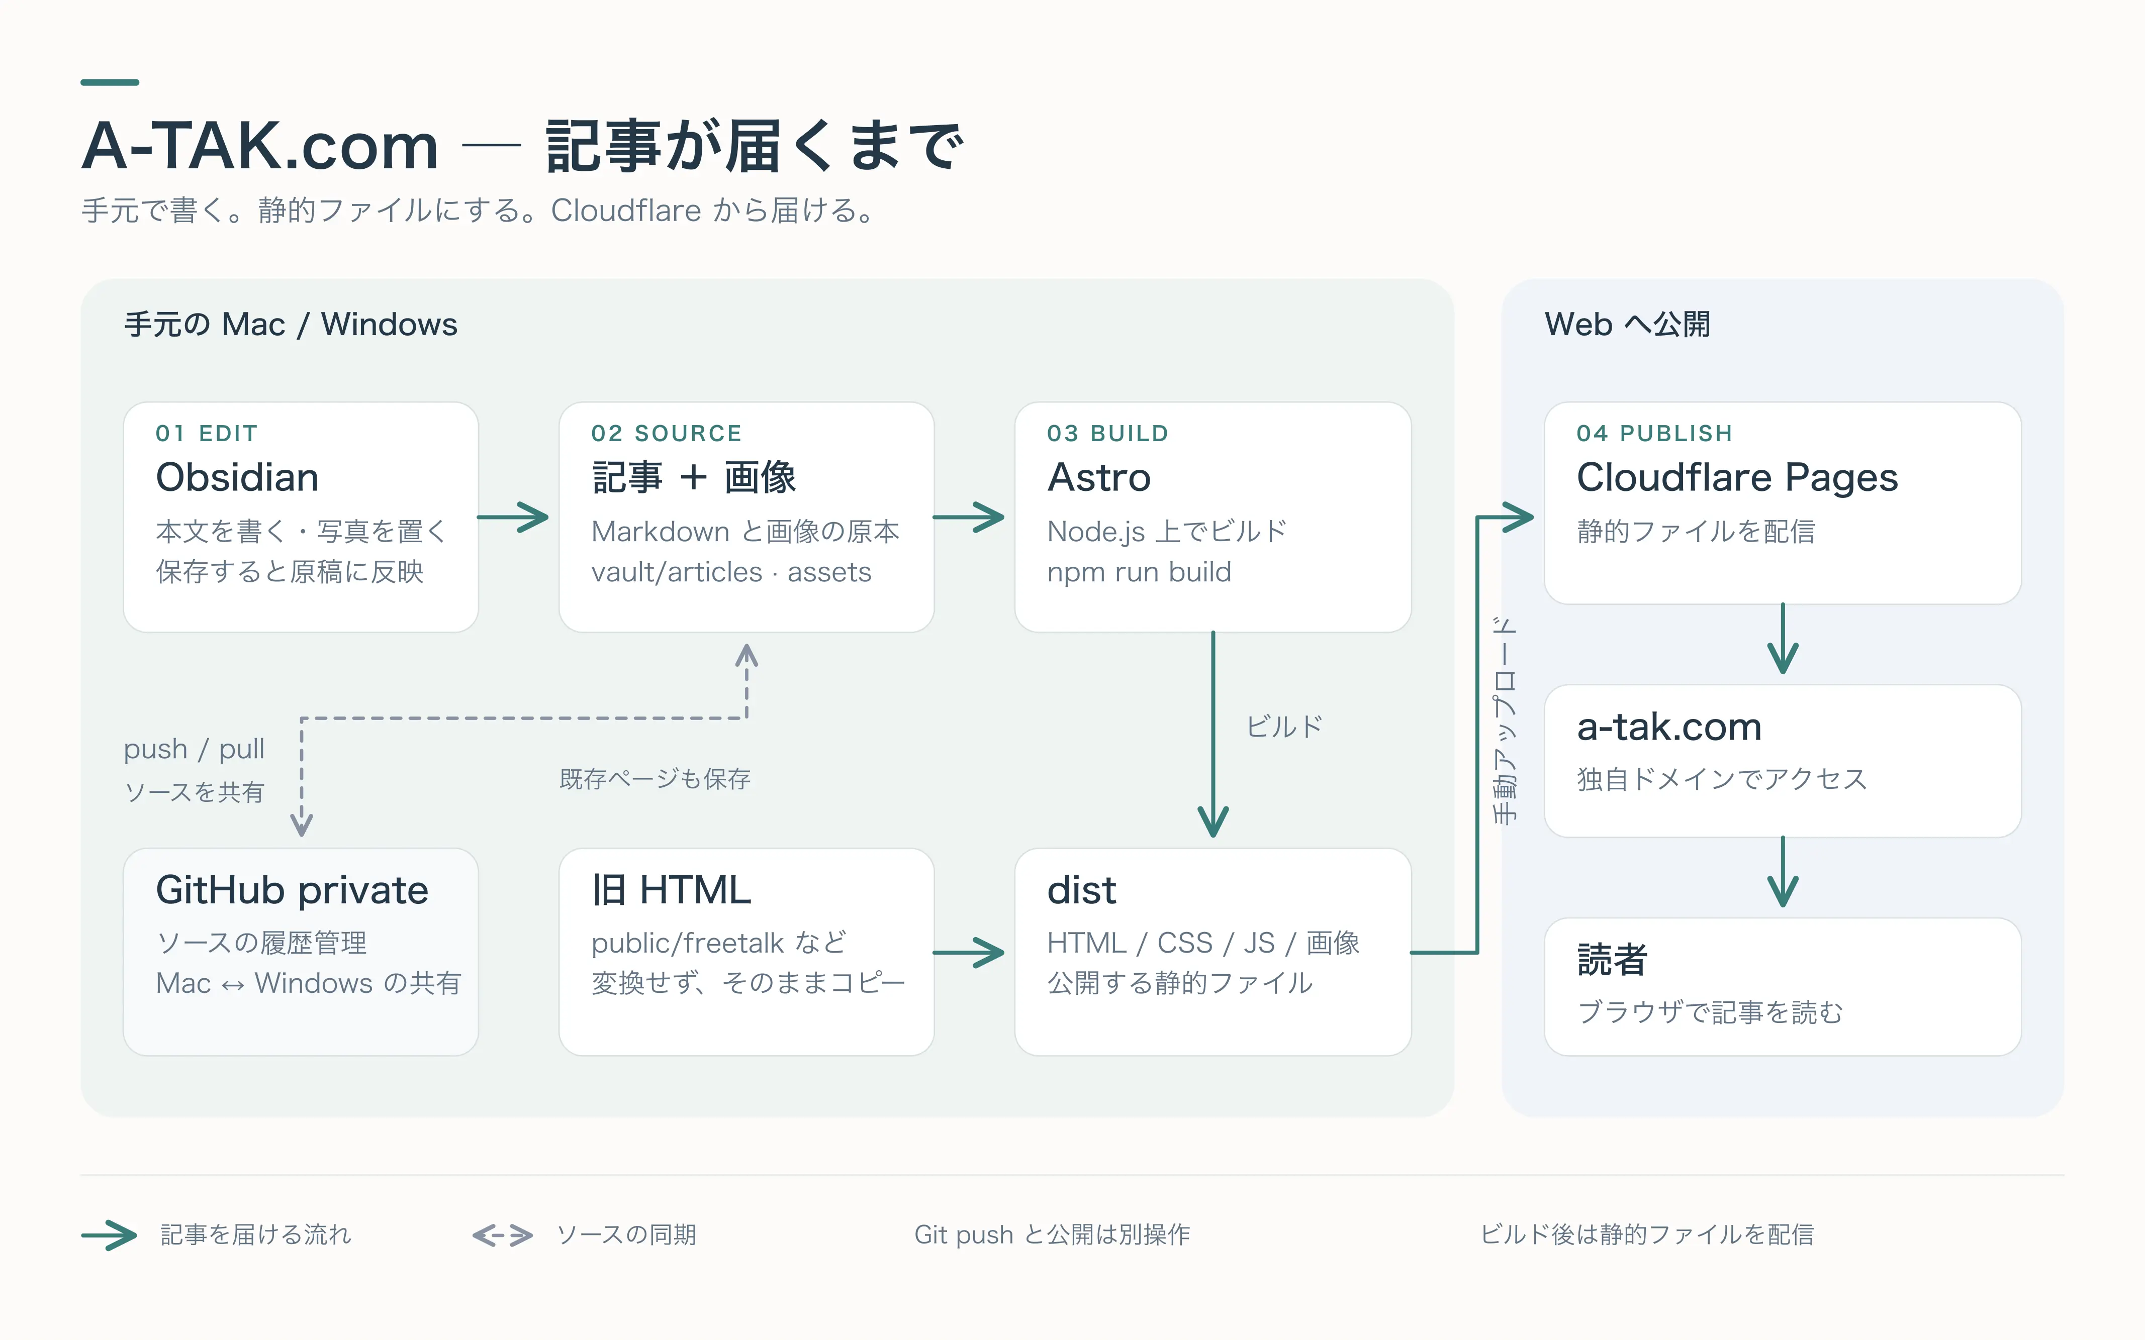
Task: Select the 記事 + 画像 source card
Action: coord(745,517)
